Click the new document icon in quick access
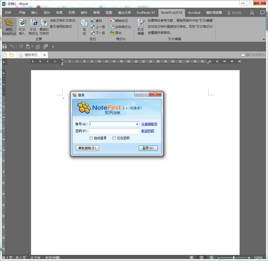Viewport: 268px width, 261px height. [28, 46]
